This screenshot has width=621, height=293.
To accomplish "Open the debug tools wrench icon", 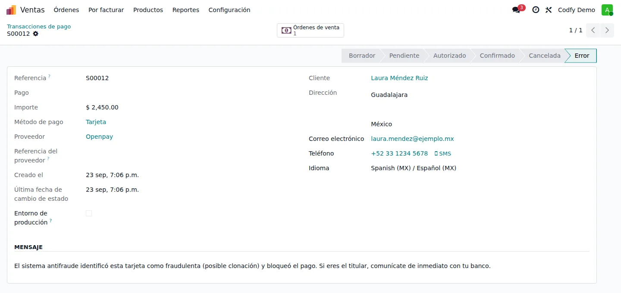I will [549, 10].
